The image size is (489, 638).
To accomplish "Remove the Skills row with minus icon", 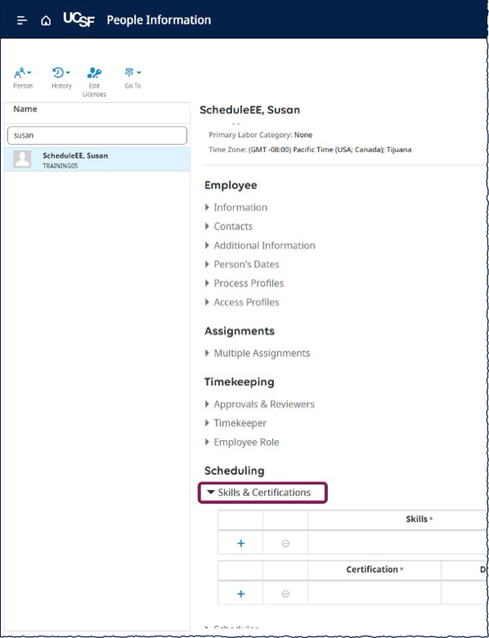I will point(285,543).
